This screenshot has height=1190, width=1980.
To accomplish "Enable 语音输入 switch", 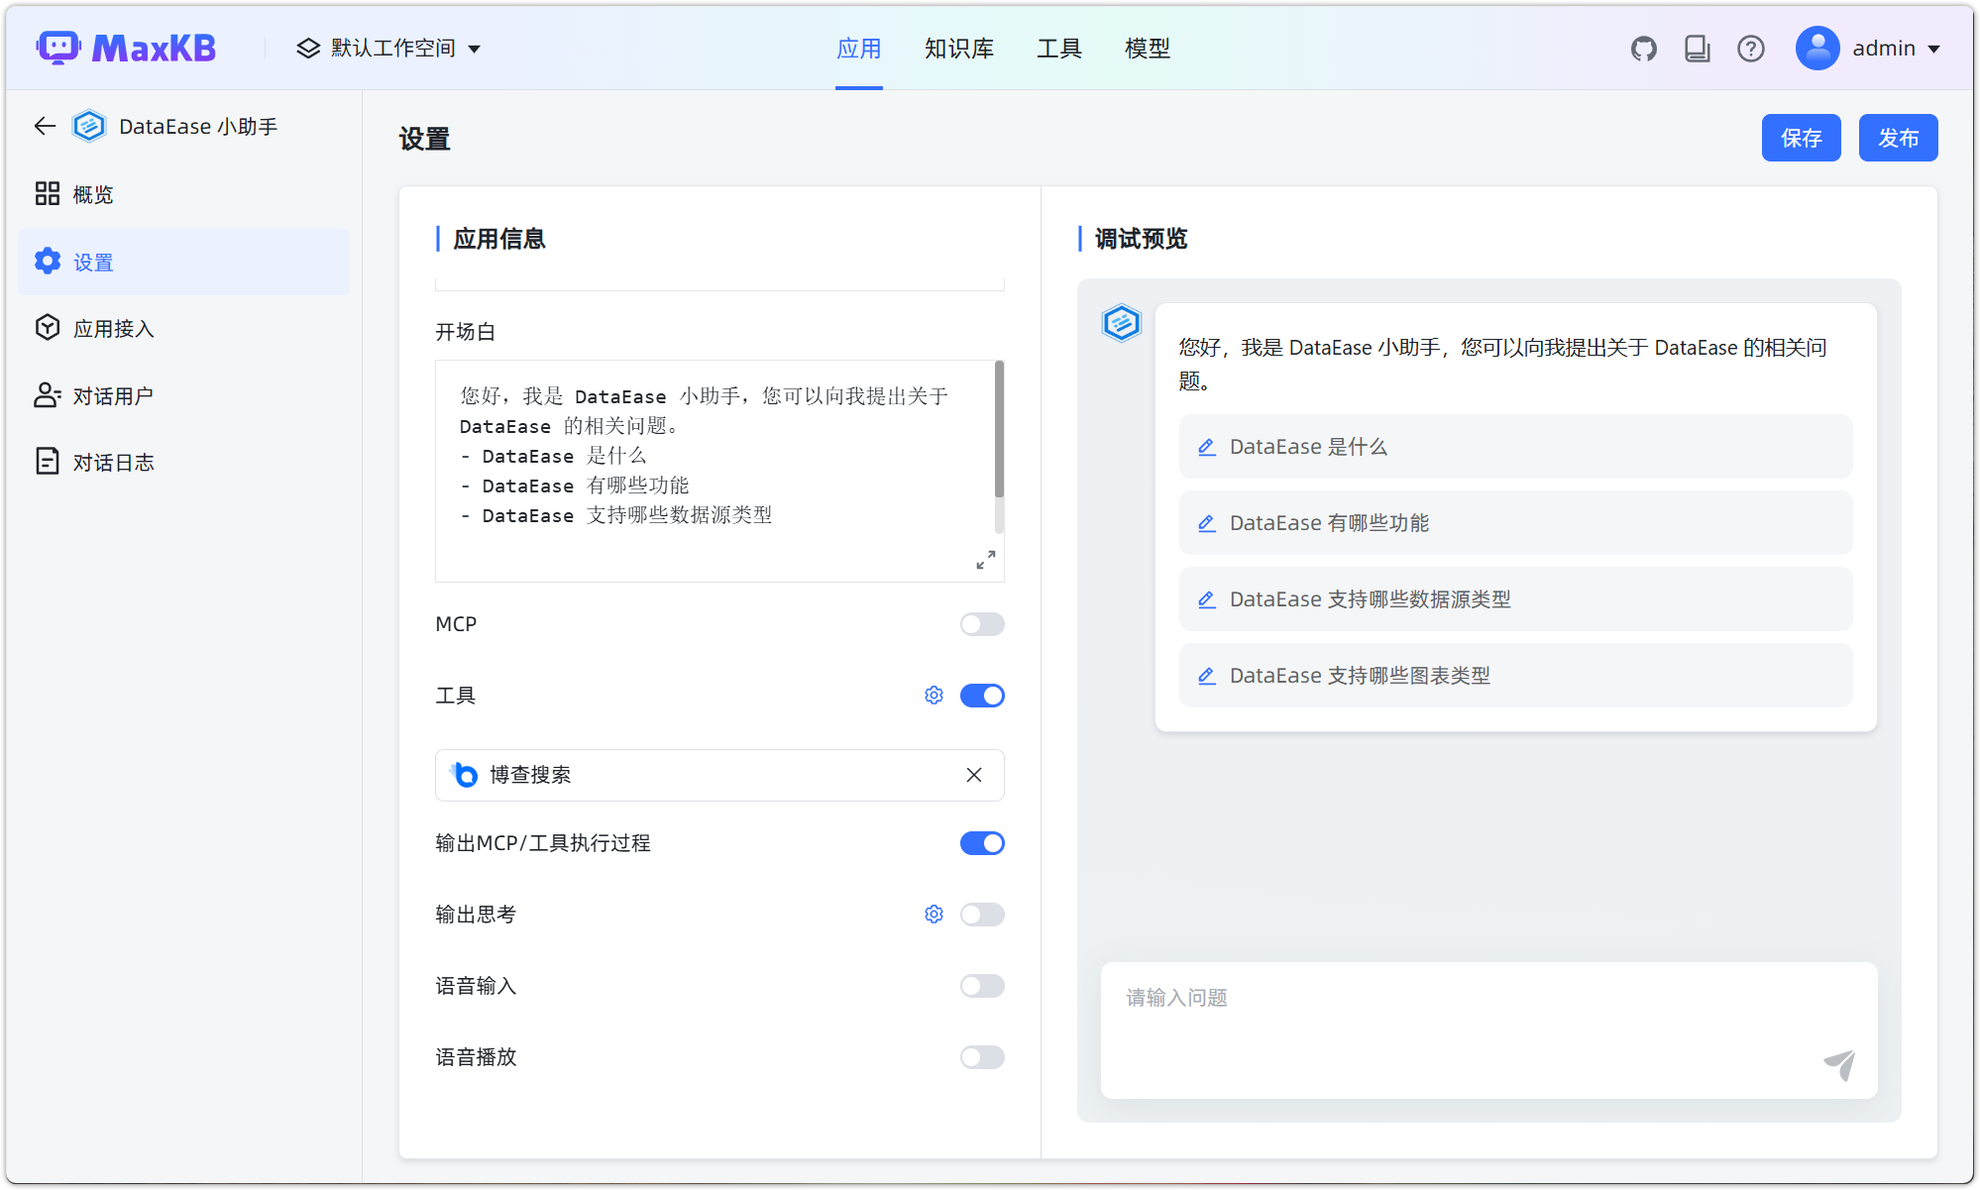I will click(x=981, y=986).
